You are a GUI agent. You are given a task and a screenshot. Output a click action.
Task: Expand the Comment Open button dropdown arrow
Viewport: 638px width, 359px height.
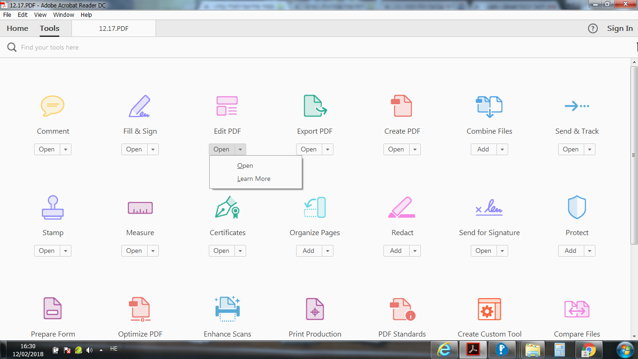click(x=65, y=150)
